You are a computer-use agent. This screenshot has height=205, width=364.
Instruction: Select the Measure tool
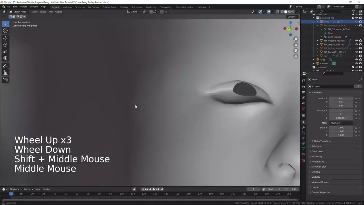tap(5, 73)
